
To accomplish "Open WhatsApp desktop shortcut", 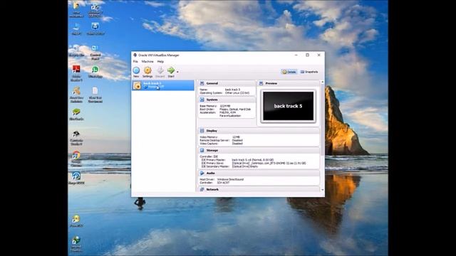I will [95, 72].
